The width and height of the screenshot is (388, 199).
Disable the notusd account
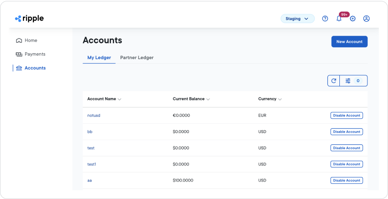coord(346,116)
